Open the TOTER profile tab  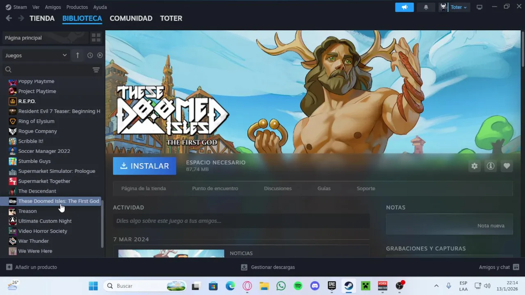[171, 18]
